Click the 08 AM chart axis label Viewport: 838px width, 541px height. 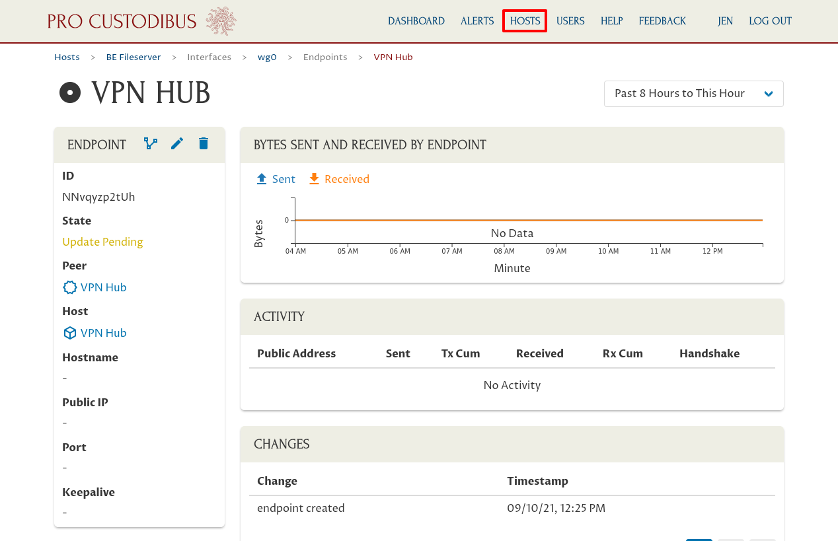[504, 252]
